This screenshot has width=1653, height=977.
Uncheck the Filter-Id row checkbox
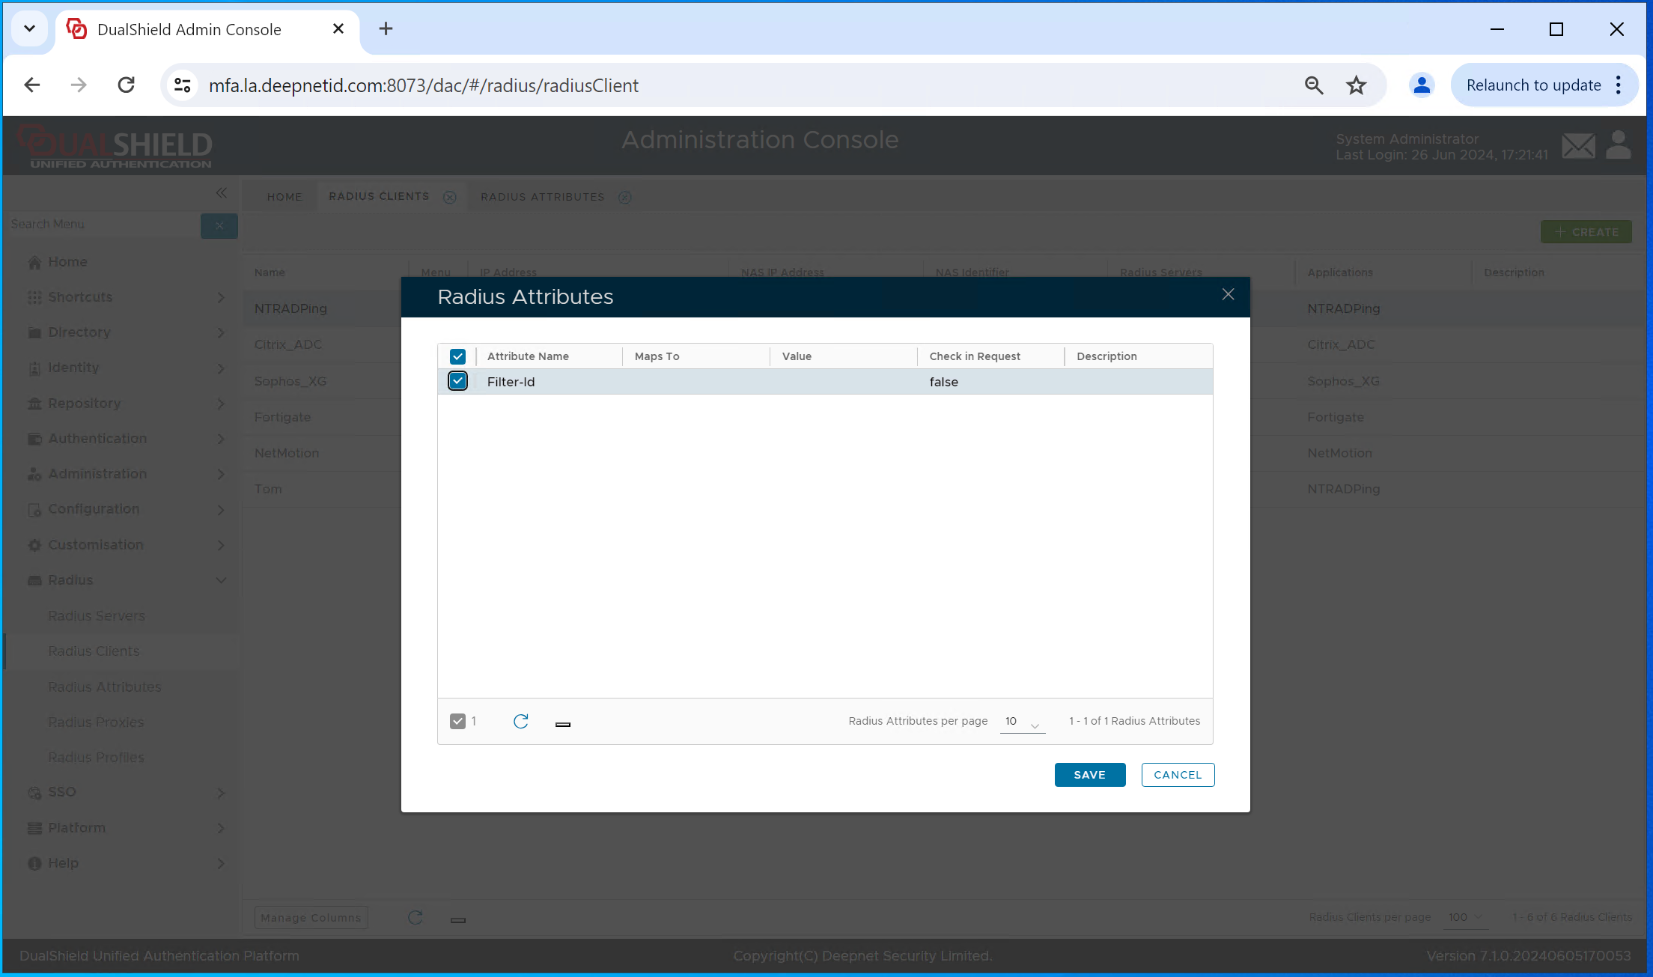pyautogui.click(x=457, y=381)
